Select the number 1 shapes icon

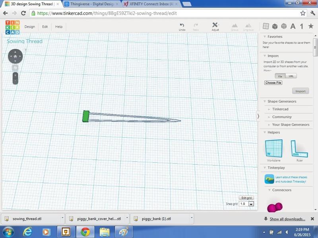click(x=302, y=26)
